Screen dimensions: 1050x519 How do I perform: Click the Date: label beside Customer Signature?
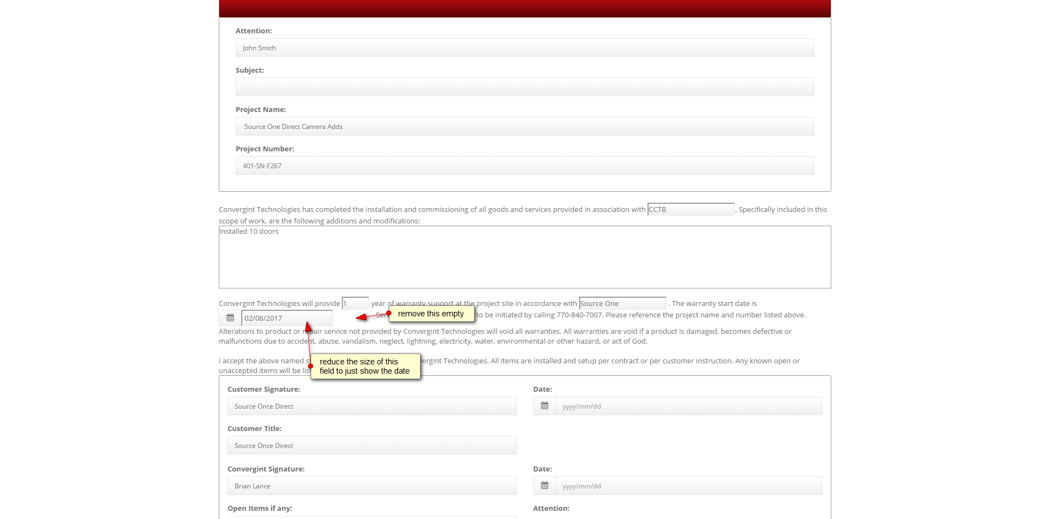pos(542,390)
